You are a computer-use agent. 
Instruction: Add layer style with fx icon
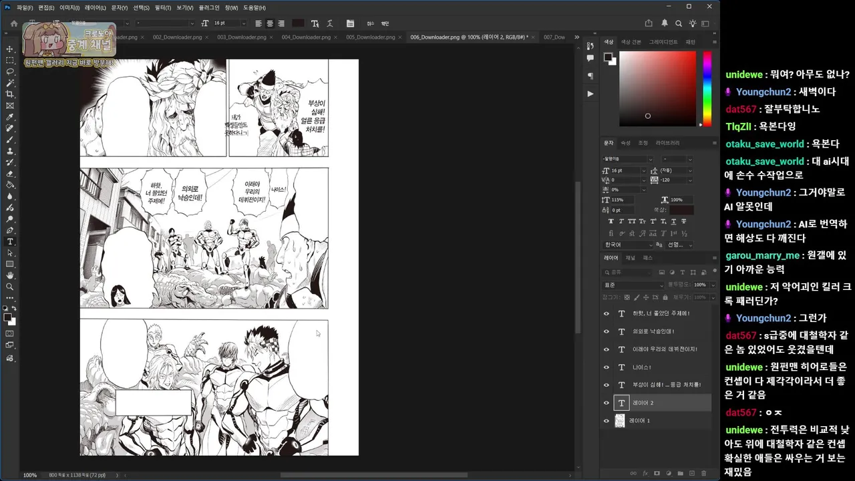click(x=645, y=474)
